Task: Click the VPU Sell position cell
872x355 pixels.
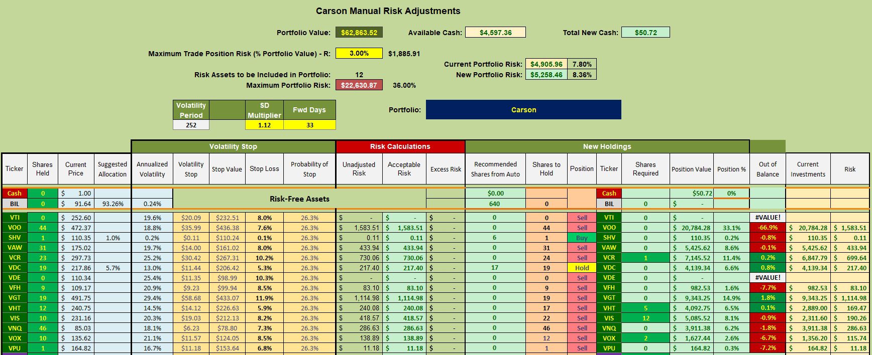Action: pyautogui.click(x=582, y=348)
